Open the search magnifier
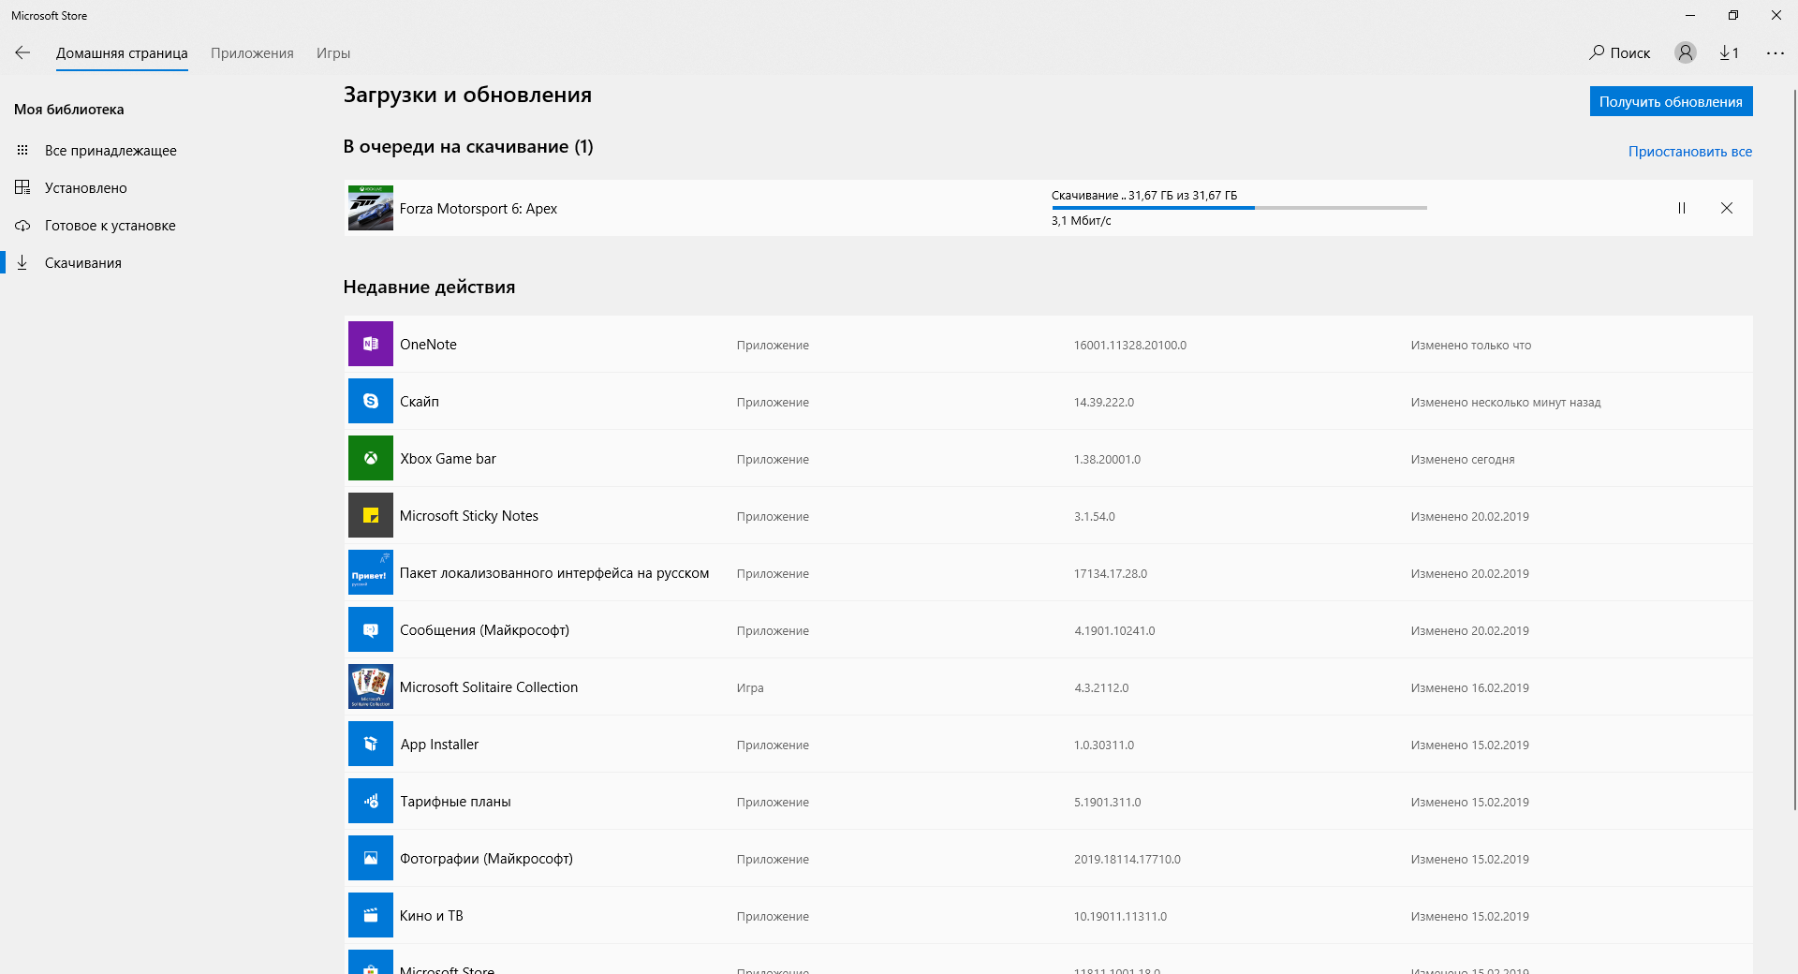The width and height of the screenshot is (1798, 974). point(1597,52)
